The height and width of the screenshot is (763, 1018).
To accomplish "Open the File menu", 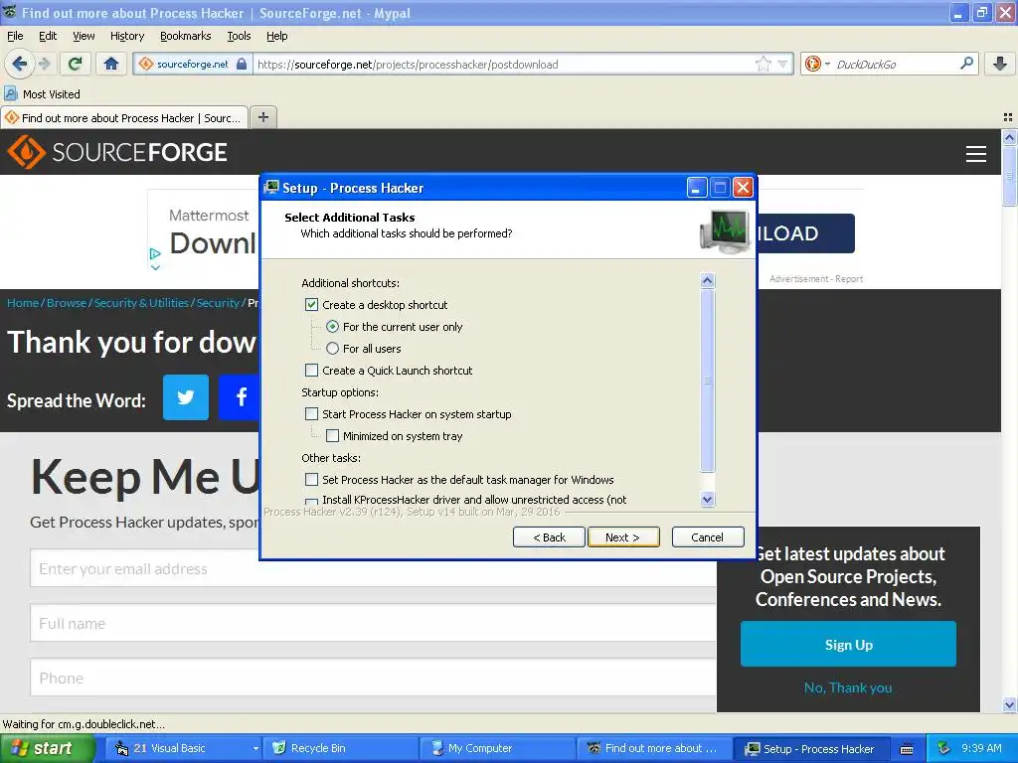I will [15, 36].
